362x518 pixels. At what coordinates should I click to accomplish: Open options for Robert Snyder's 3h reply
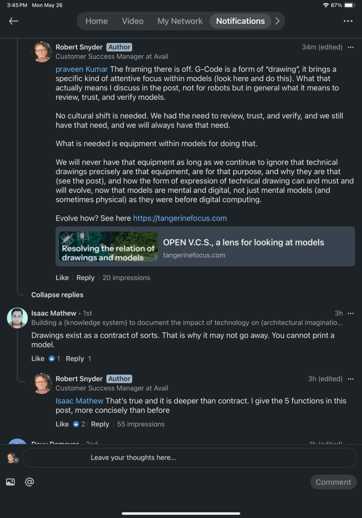click(x=351, y=379)
